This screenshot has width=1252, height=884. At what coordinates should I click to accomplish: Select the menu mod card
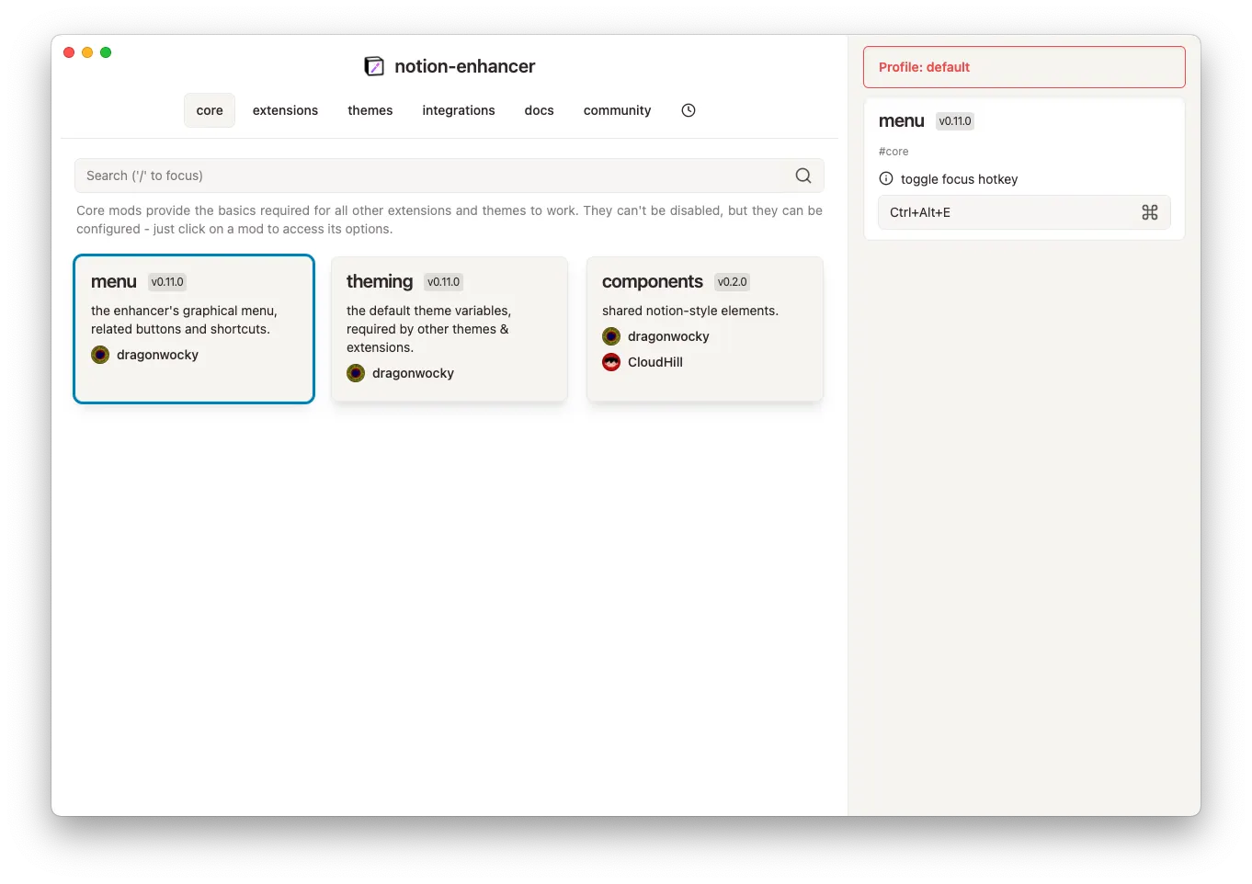point(194,329)
